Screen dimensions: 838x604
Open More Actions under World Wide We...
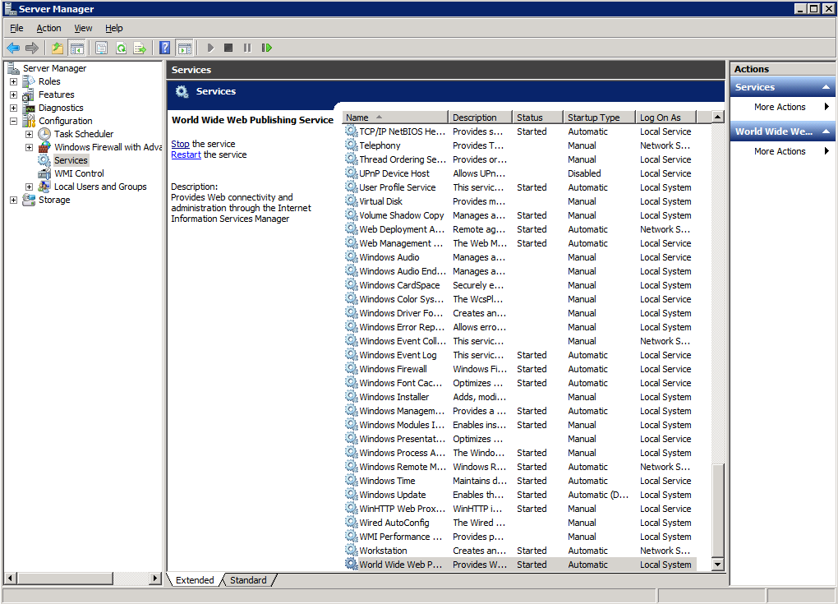click(780, 151)
